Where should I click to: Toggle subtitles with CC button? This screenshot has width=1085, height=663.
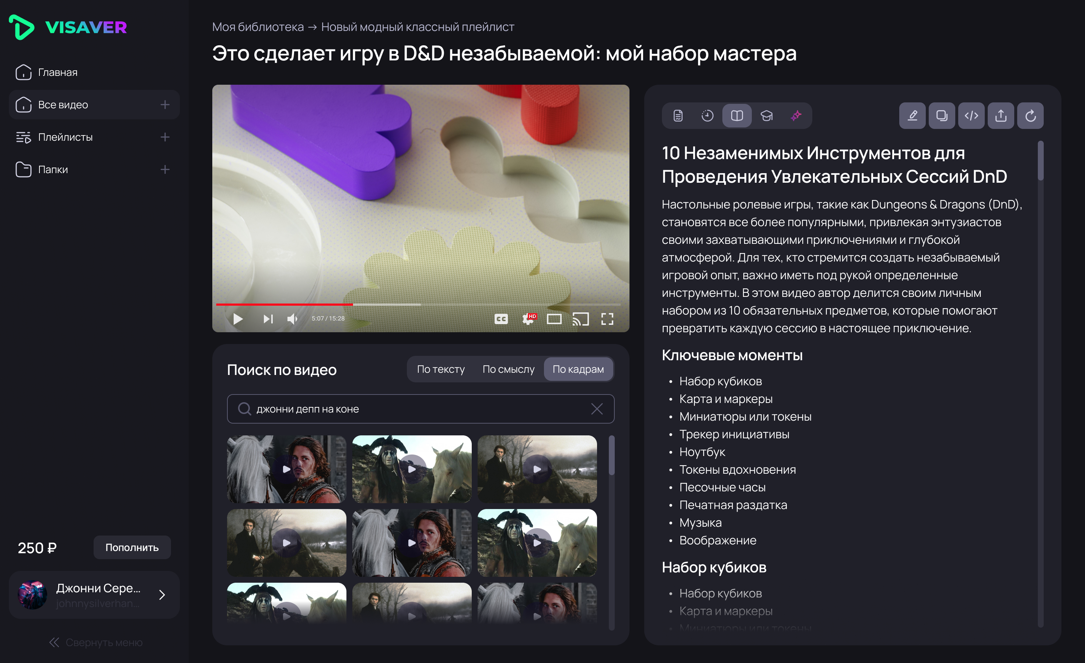pos(500,319)
